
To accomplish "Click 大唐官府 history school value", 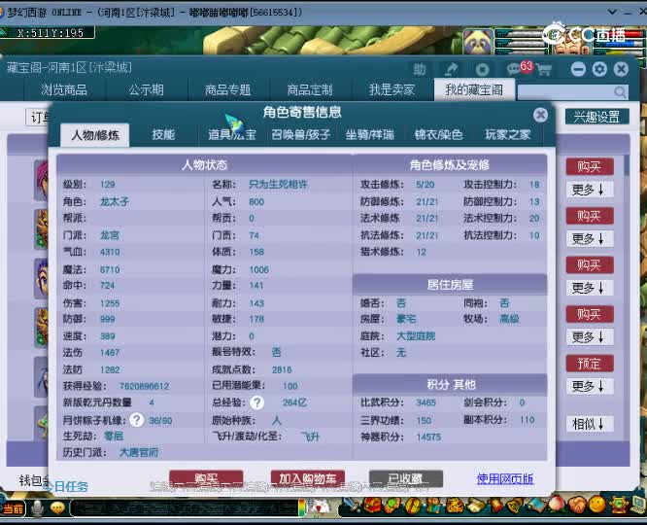I will (x=139, y=452).
